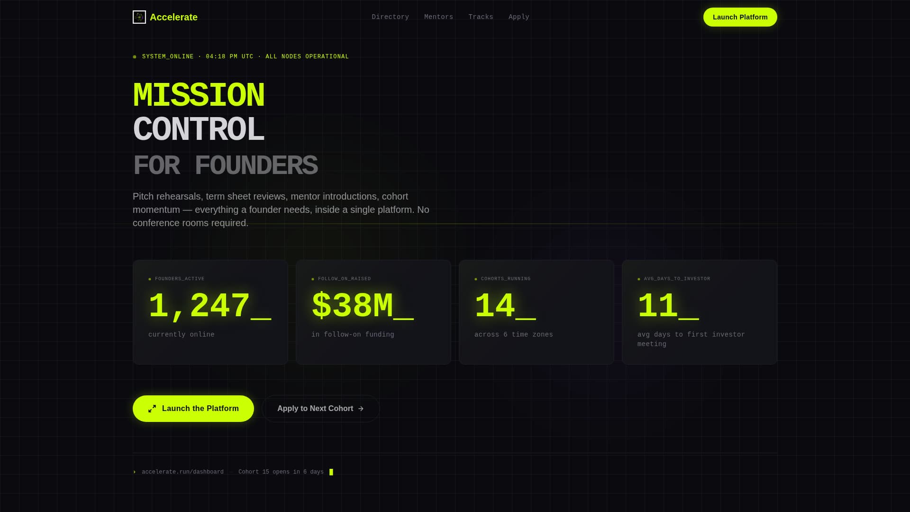Click the dot beside FOUNDERS_ACTIVE label

click(x=150, y=279)
